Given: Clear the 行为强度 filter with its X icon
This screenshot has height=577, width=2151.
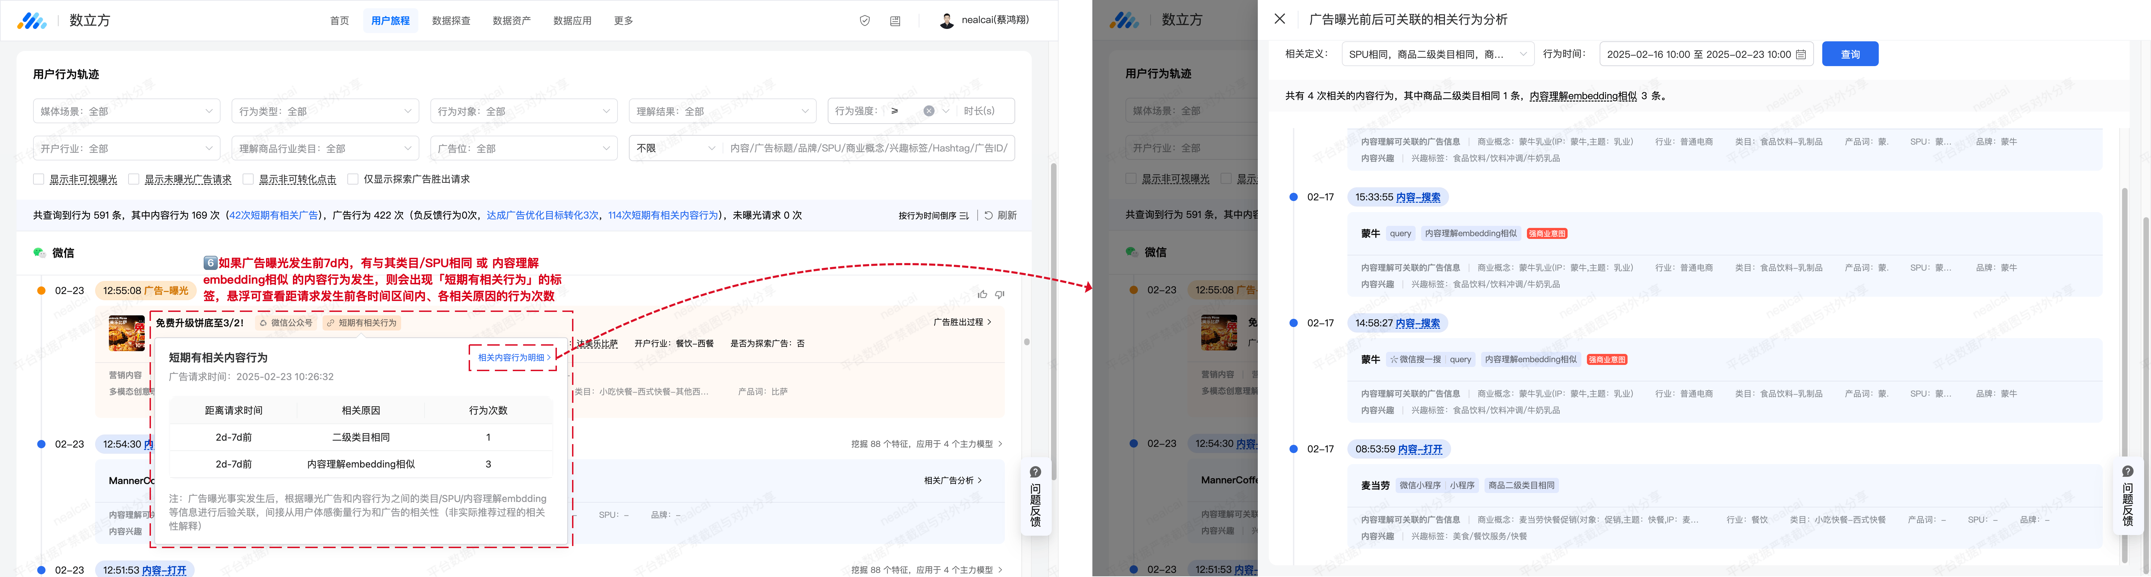Looking at the screenshot, I should [929, 111].
